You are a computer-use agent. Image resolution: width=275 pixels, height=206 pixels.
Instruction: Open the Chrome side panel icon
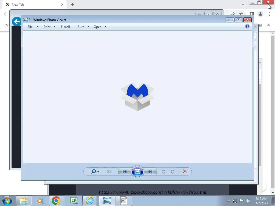[252, 14]
